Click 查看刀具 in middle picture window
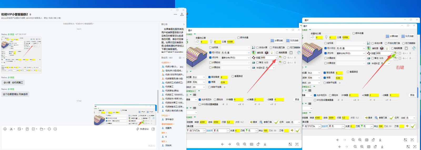 (266, 122)
